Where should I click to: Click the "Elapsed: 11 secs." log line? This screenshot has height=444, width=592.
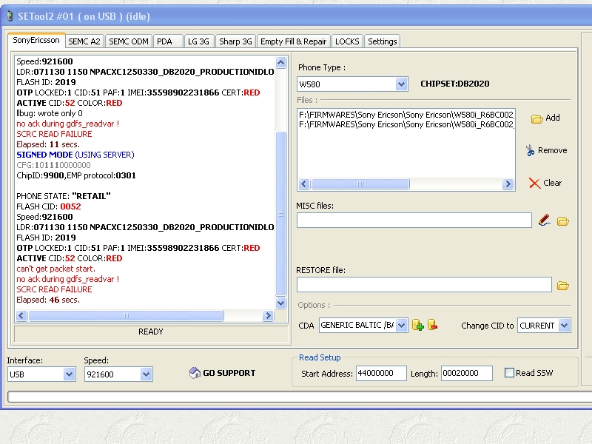(48, 144)
